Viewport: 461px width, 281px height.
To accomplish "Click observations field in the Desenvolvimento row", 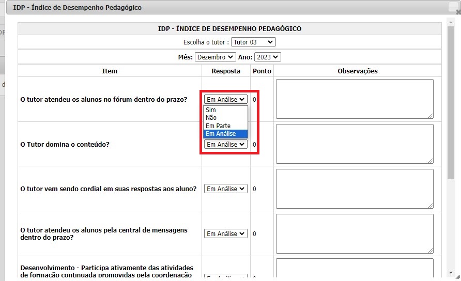I will (x=355, y=269).
